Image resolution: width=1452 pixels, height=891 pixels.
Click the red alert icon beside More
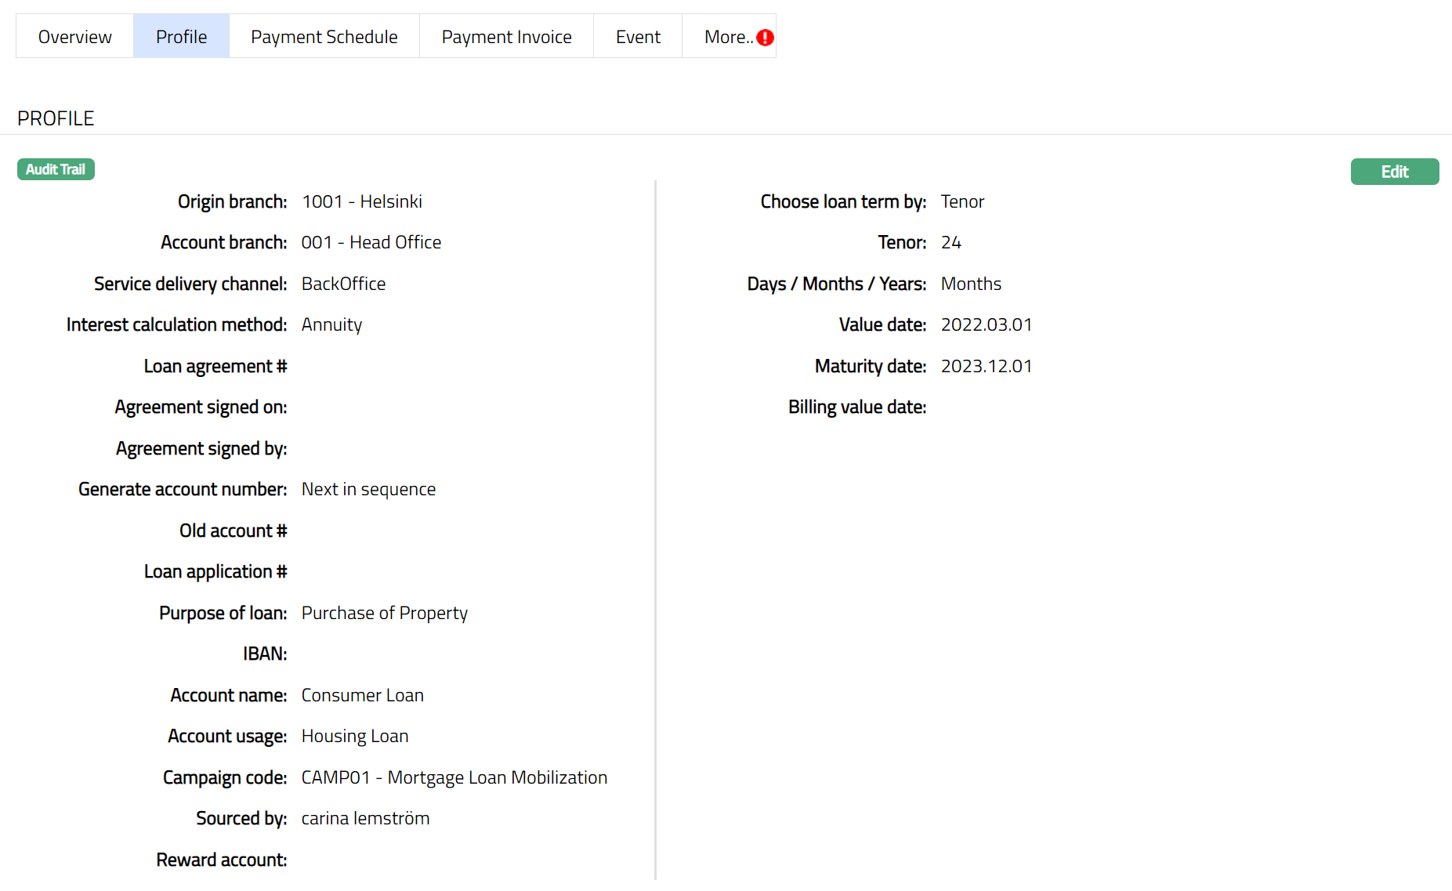pos(765,38)
